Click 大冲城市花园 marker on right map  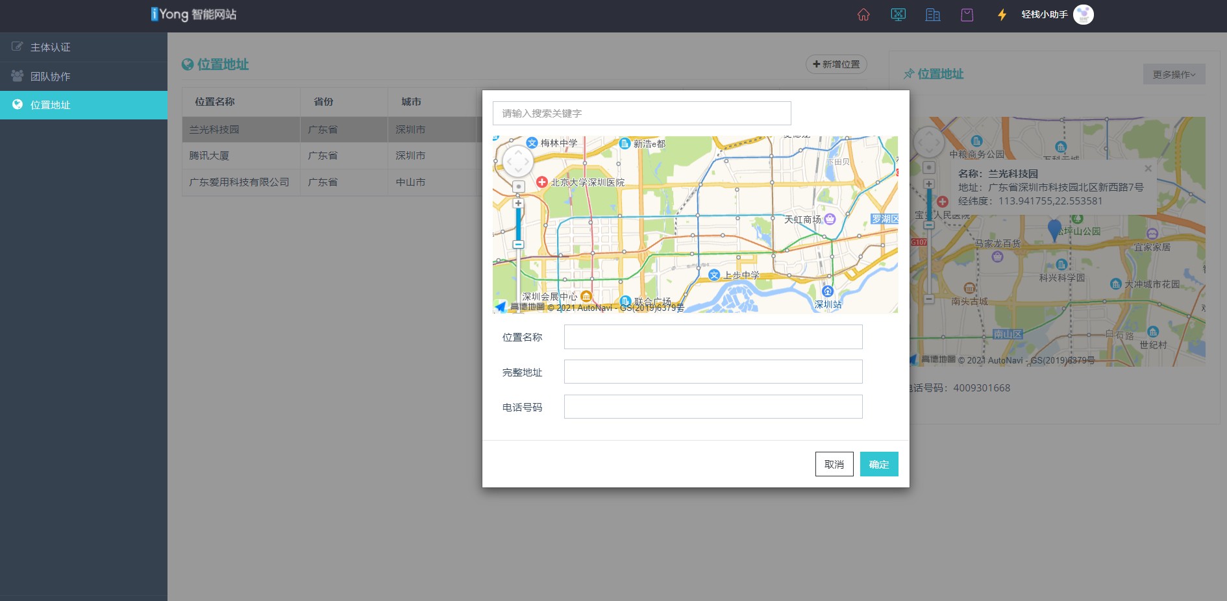click(1116, 284)
